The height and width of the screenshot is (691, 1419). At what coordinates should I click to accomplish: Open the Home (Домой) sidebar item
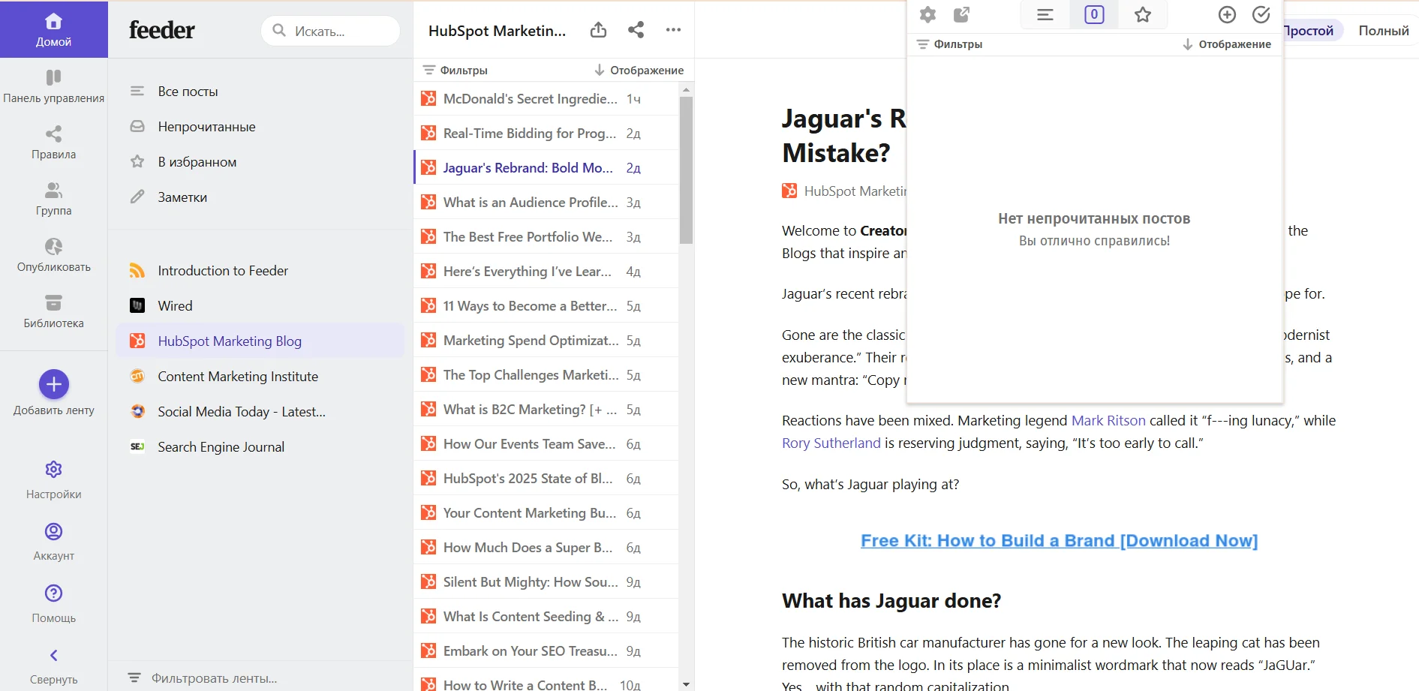coord(53,30)
